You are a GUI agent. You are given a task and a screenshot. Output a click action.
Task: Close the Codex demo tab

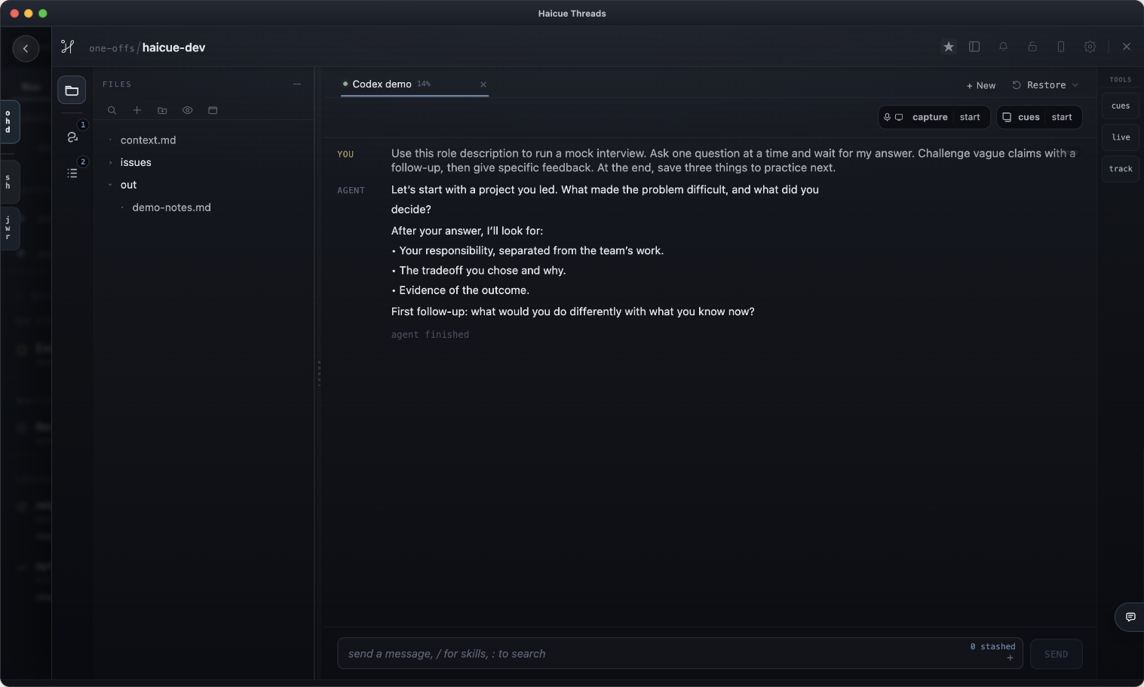click(x=483, y=84)
